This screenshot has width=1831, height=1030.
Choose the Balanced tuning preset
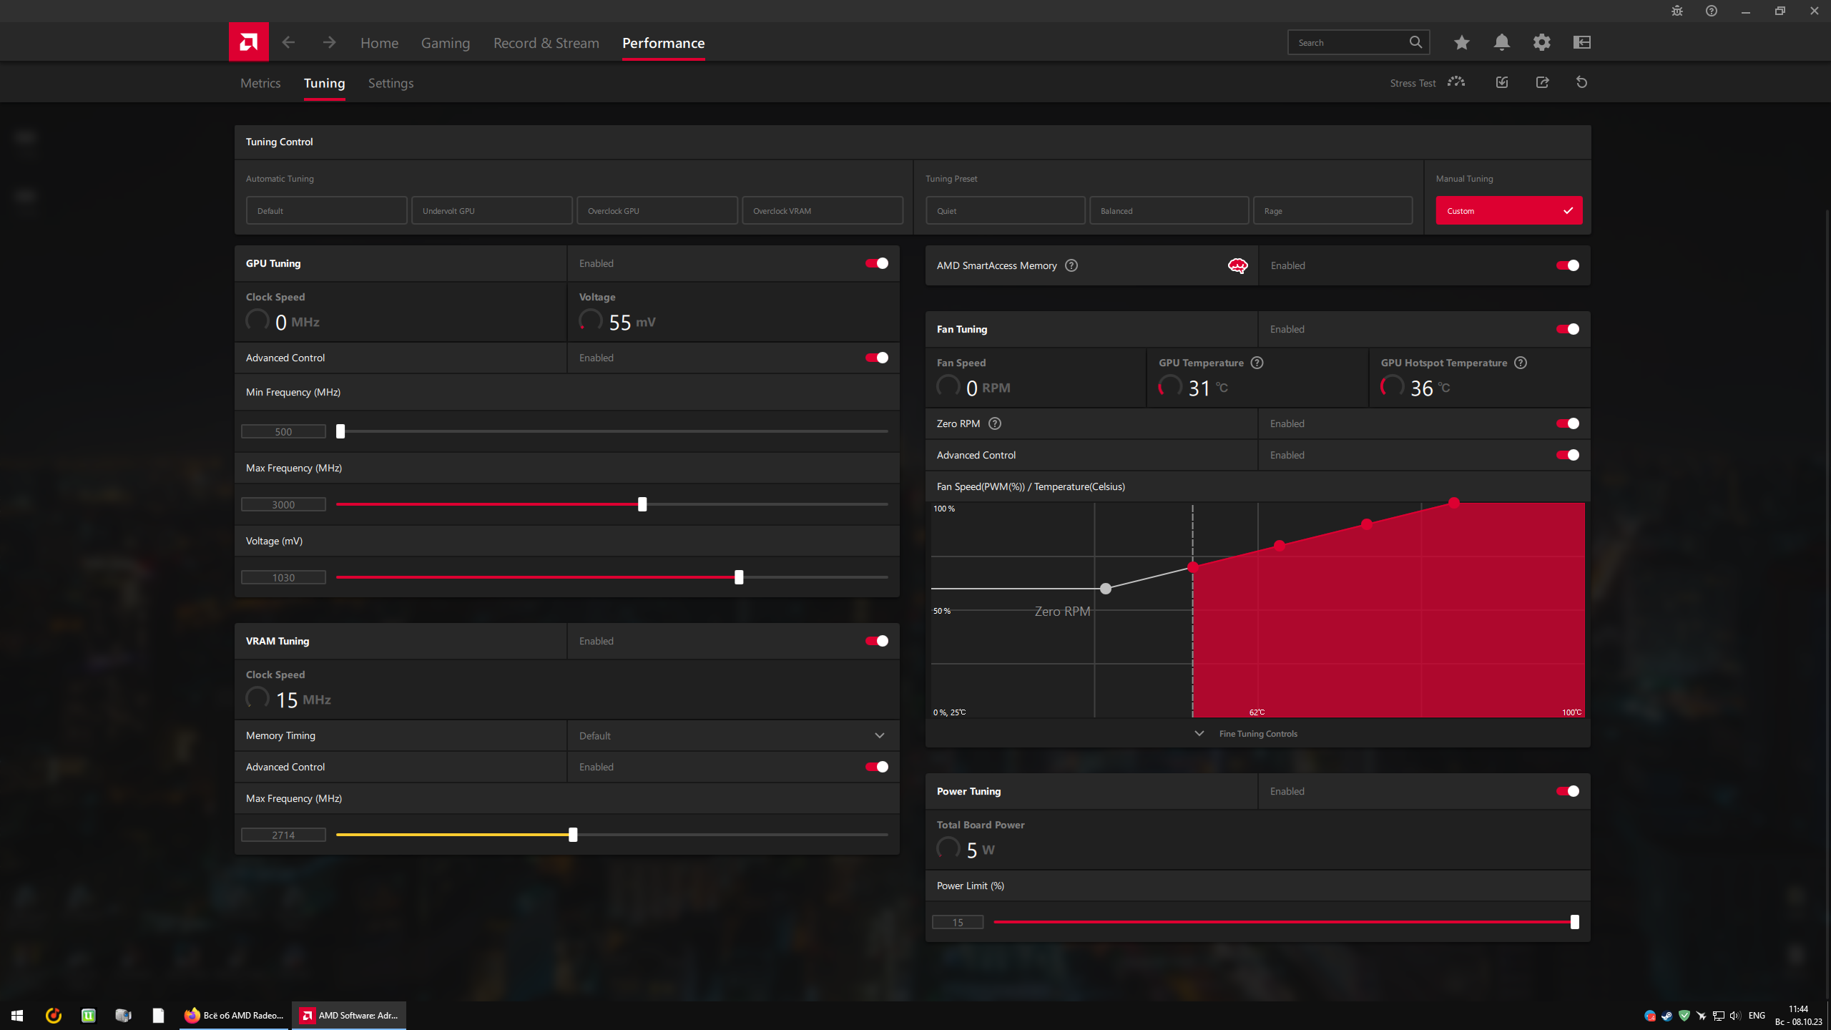point(1169,210)
